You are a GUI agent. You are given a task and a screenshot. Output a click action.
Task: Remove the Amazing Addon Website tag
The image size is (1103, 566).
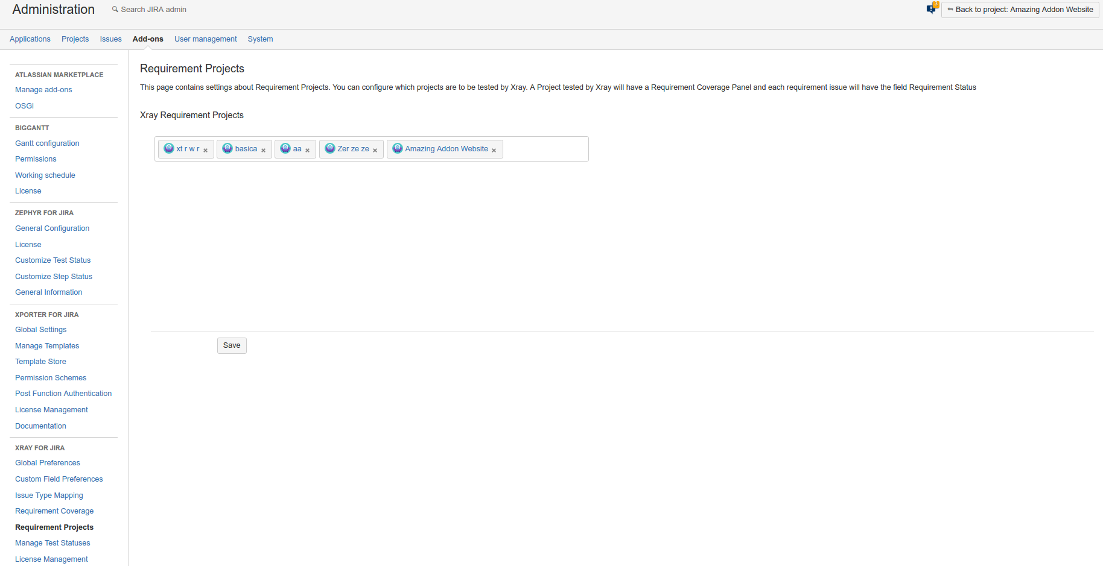click(494, 150)
